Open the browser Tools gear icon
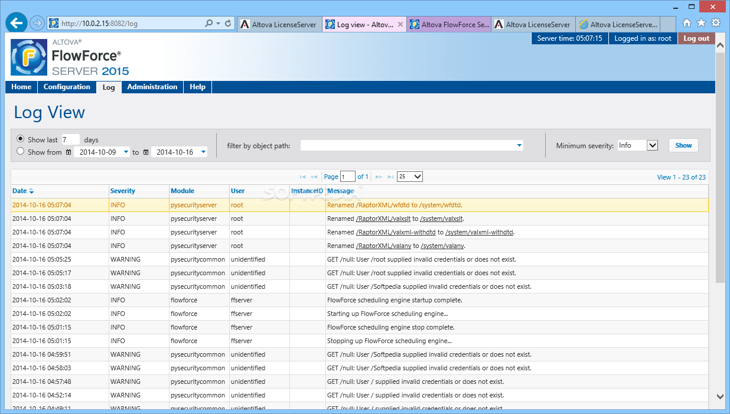 coord(716,23)
